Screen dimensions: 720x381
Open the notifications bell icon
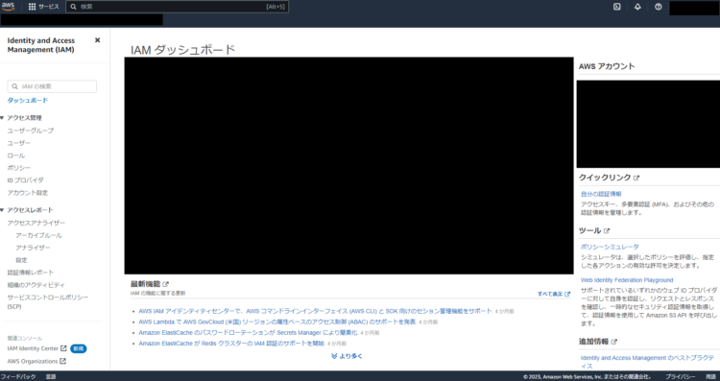click(x=637, y=7)
